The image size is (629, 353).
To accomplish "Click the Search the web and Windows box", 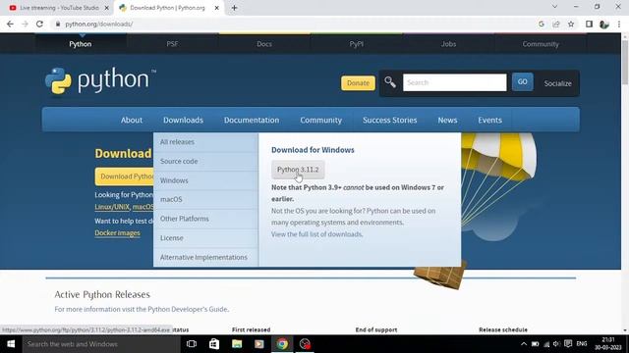I will coord(101,344).
